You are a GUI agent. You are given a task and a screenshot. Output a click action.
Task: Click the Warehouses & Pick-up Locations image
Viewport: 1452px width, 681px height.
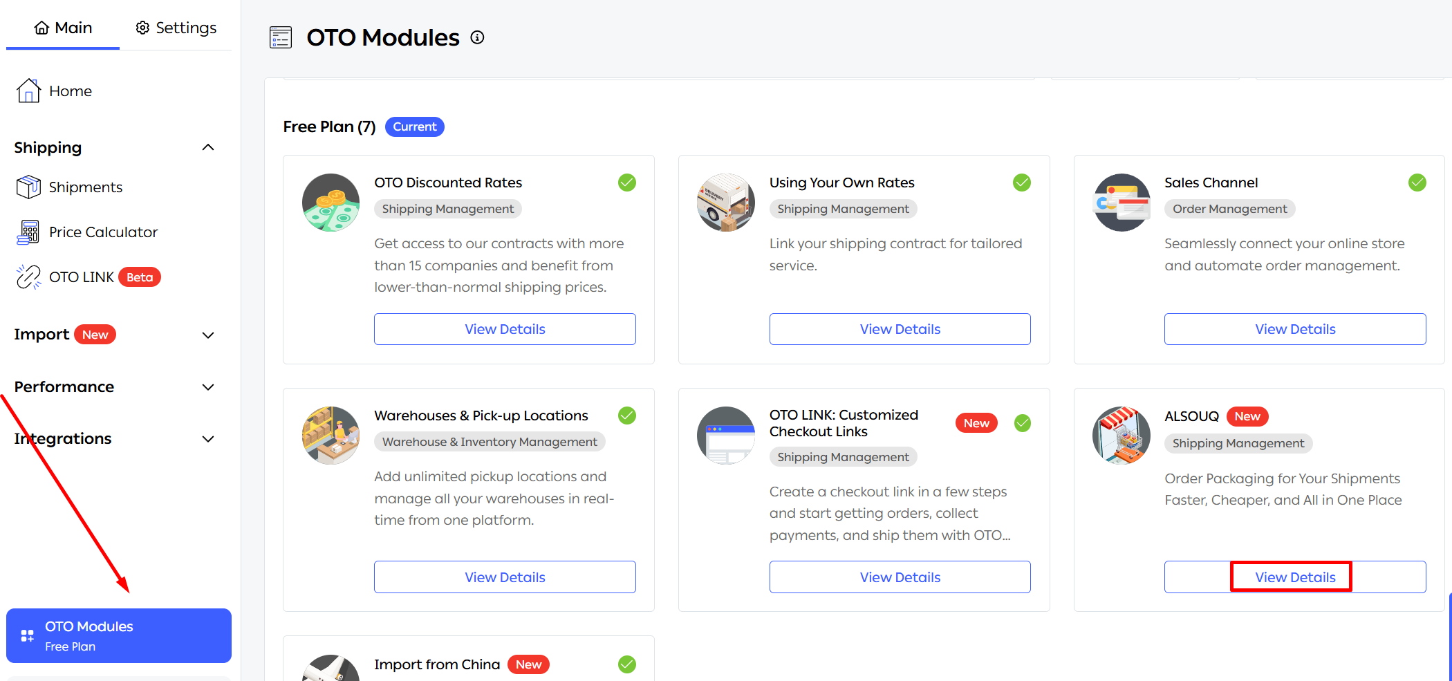click(x=331, y=436)
